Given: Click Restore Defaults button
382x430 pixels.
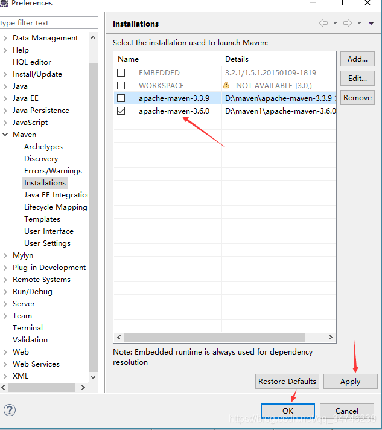Looking at the screenshot, I should click(x=287, y=382).
